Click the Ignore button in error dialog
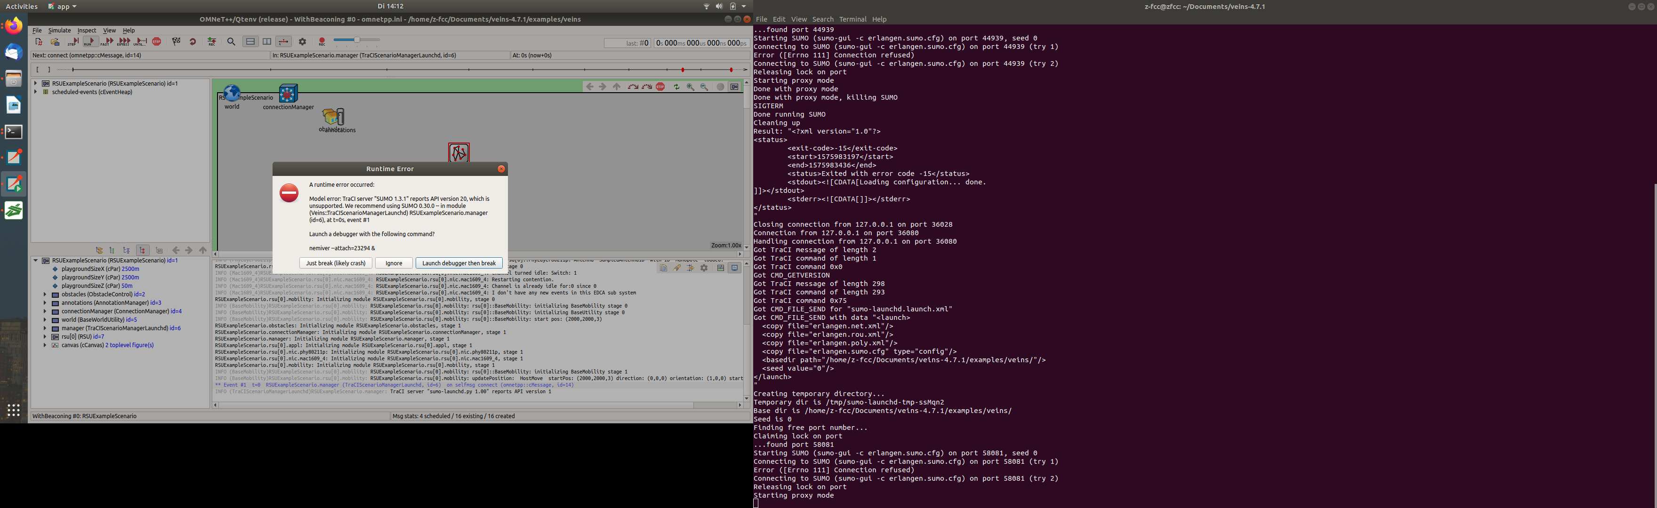Screen dimensions: 1657x508 point(394,263)
